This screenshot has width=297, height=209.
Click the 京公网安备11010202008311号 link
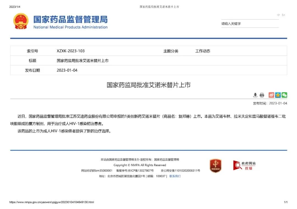180,171
